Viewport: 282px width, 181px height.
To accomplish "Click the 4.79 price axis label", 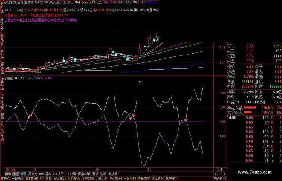I will coord(222,48).
